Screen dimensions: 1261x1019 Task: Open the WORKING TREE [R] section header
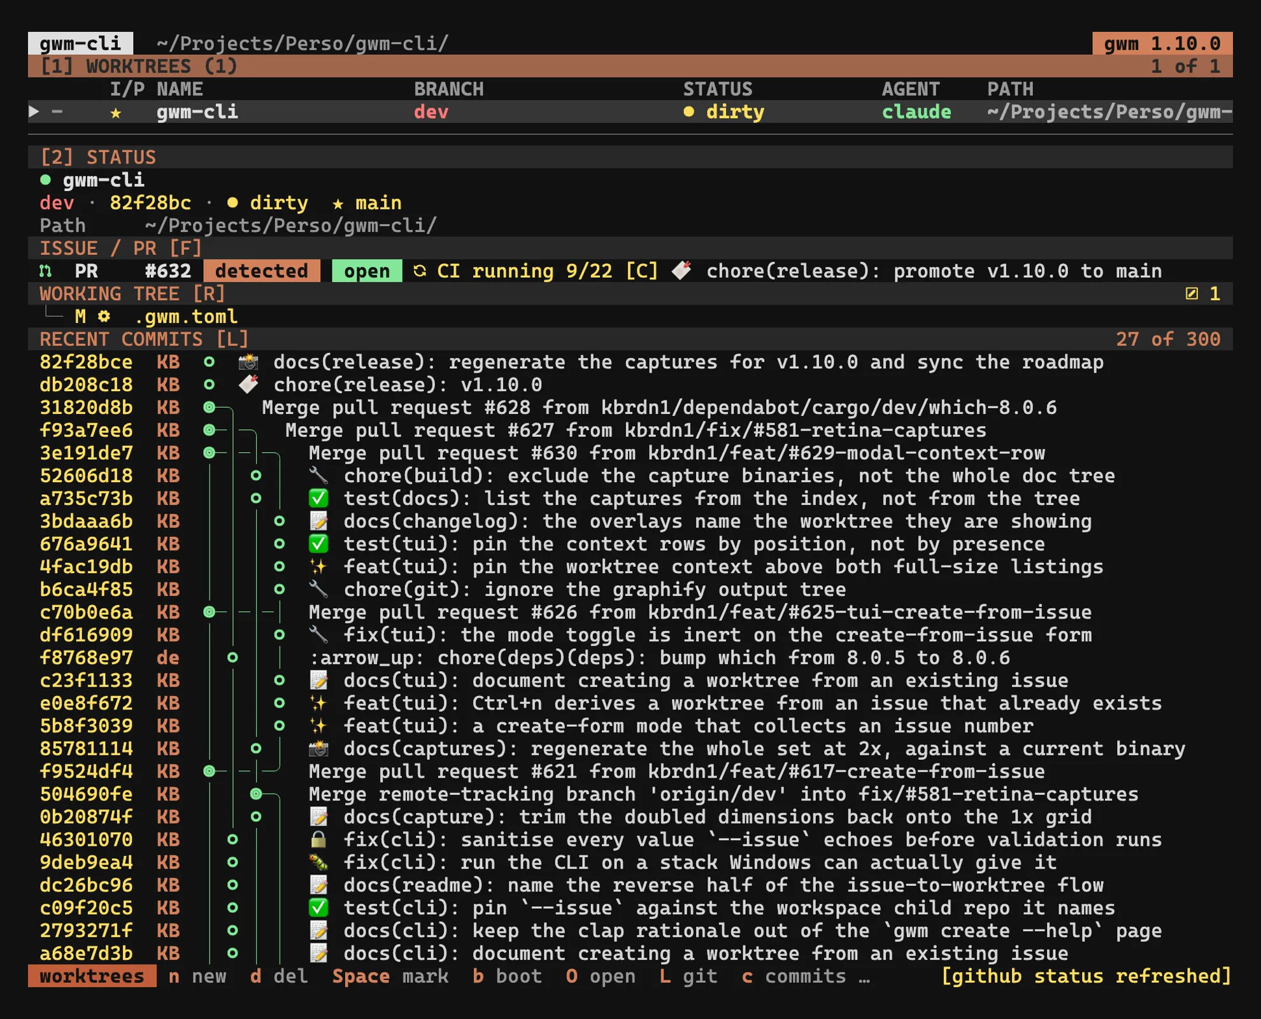(630, 294)
